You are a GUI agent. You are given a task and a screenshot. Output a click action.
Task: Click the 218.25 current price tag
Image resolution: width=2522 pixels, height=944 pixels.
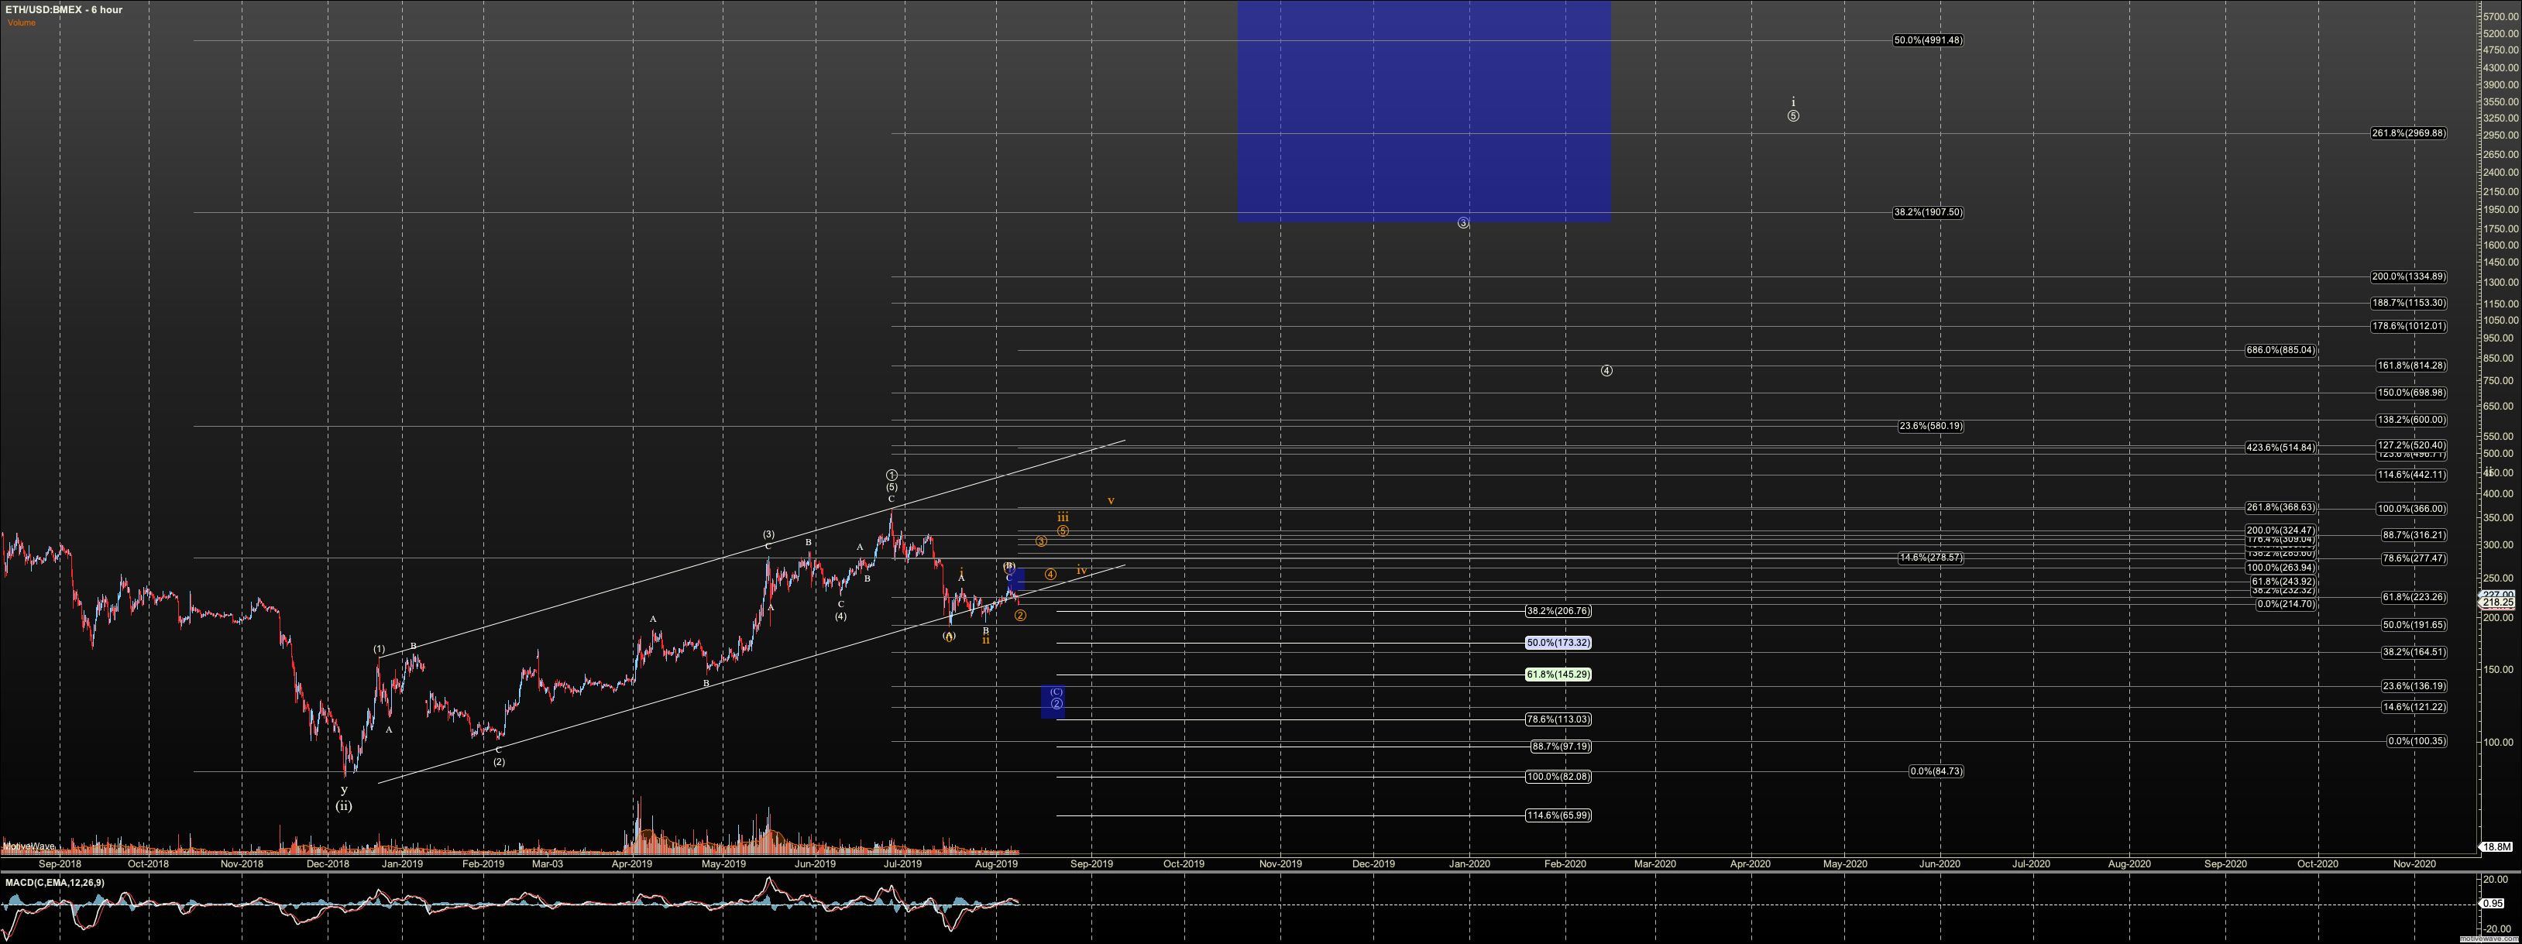(2500, 602)
